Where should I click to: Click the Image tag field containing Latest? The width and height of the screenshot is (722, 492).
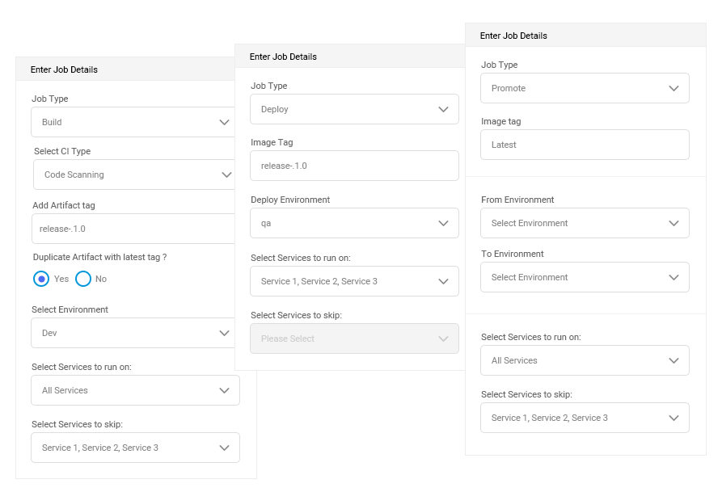tap(585, 145)
